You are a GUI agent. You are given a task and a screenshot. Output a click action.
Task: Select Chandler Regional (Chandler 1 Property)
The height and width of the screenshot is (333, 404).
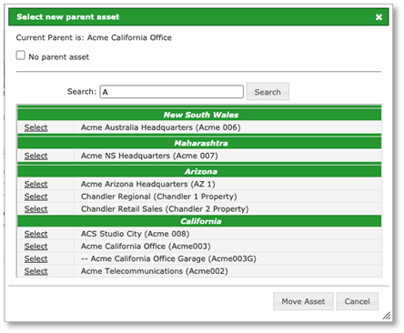[x=35, y=197]
